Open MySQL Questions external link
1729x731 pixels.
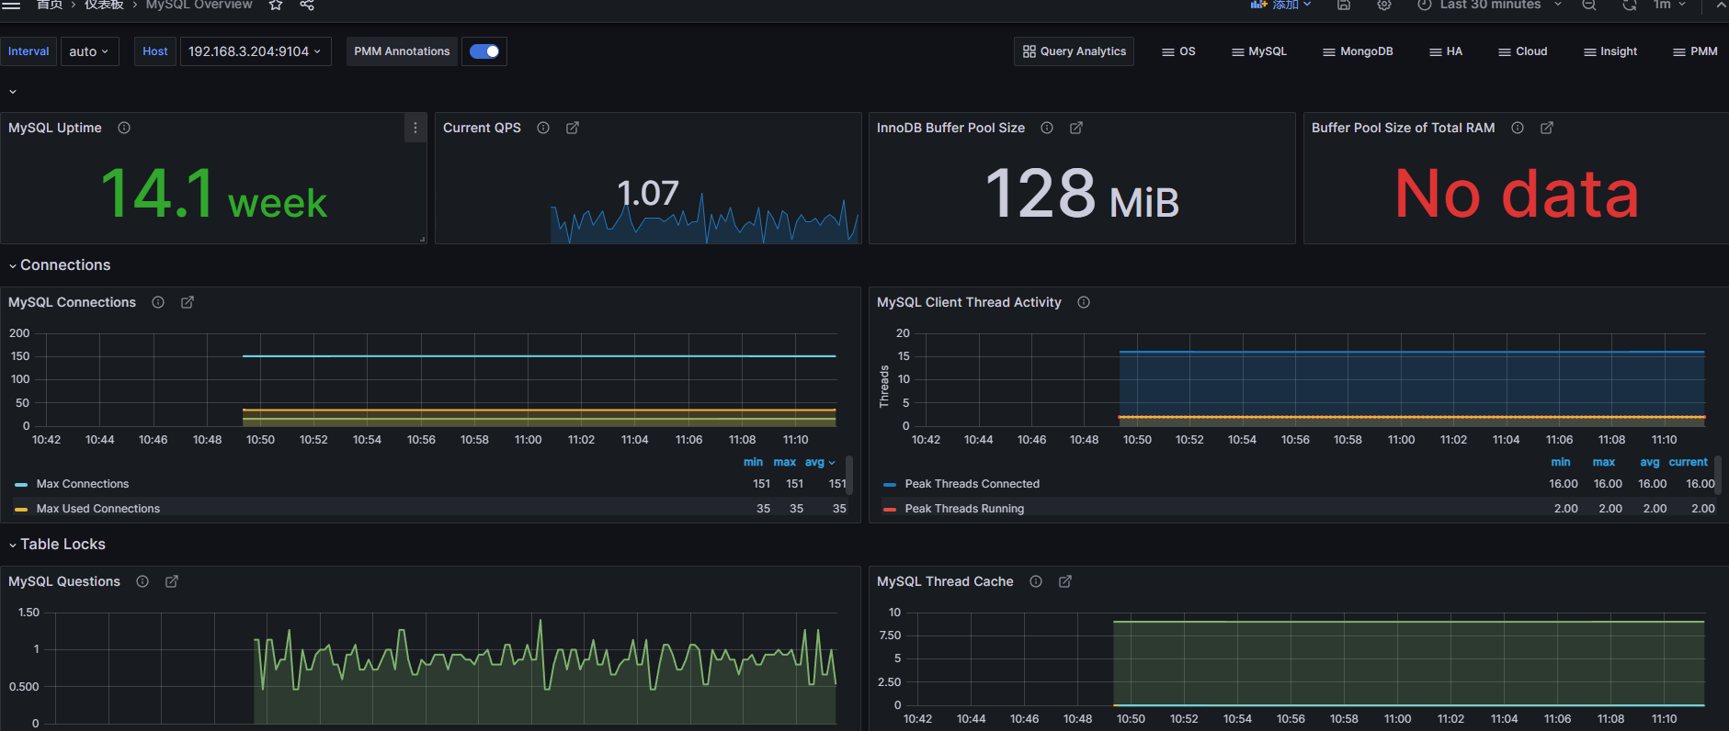172,581
